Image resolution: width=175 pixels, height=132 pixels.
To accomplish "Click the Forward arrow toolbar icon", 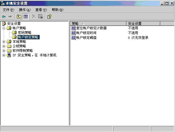I will pos(10,17).
